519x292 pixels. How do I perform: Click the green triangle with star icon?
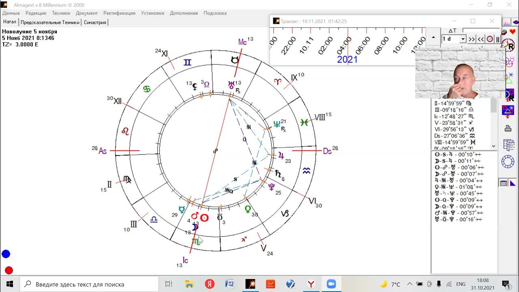(509, 78)
